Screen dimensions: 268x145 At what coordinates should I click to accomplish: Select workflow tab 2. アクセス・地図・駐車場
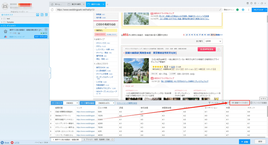point(98,140)
